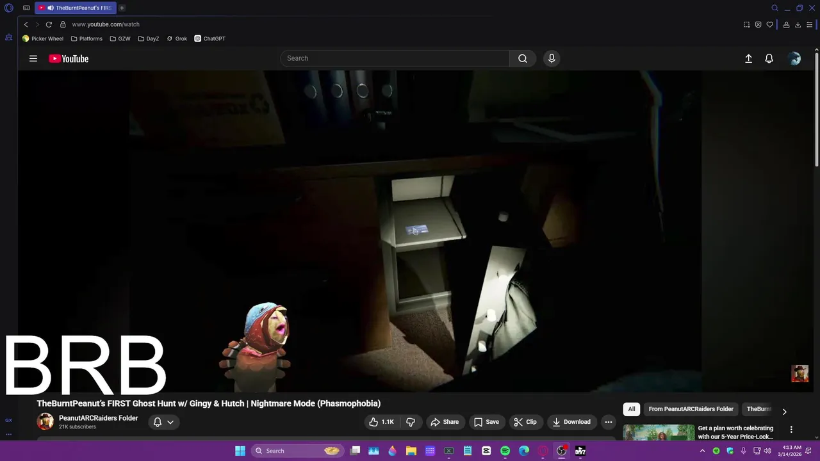Open the Opera sidebar cleaner icon
The height and width of the screenshot is (461, 820).
pos(9,38)
